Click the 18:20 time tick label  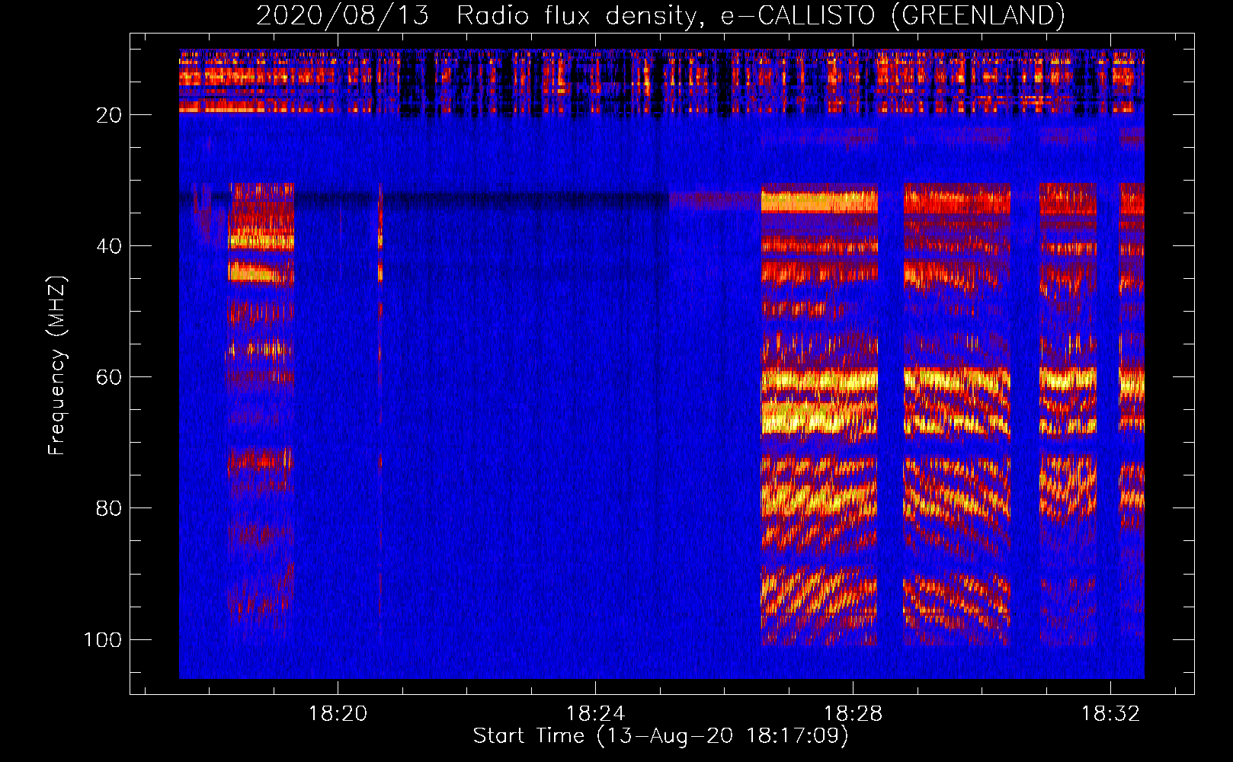pos(338,713)
